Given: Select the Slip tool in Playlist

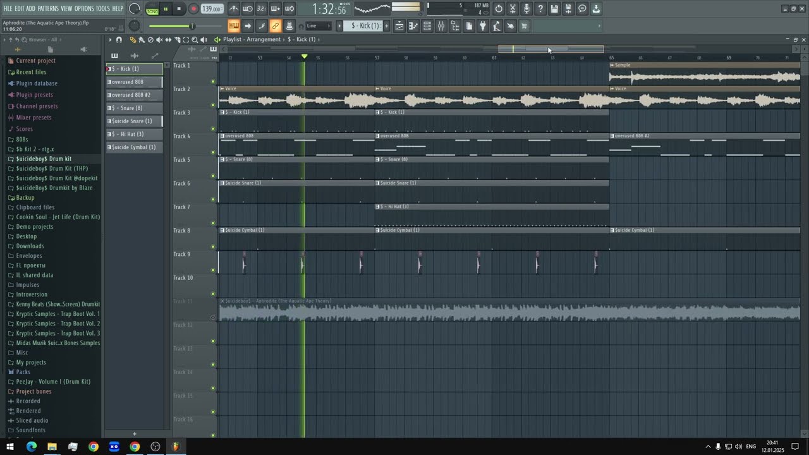Looking at the screenshot, I should (168, 40).
